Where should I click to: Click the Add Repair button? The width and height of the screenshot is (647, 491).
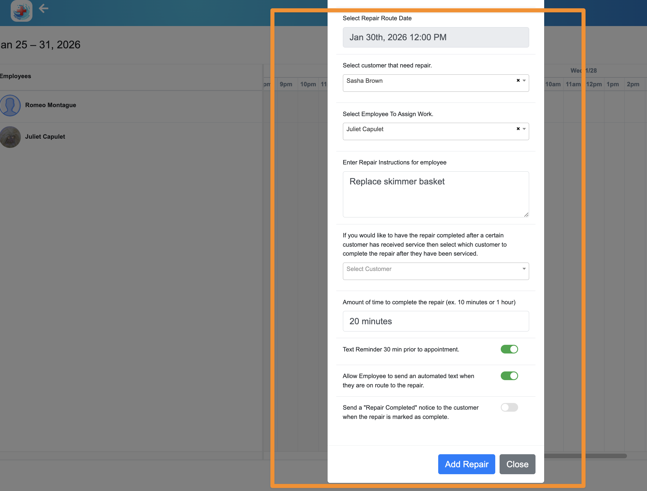click(x=466, y=464)
